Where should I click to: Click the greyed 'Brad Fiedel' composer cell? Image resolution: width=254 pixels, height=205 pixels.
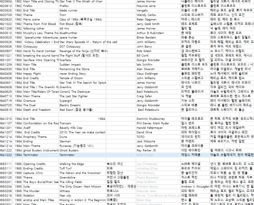[158, 155]
